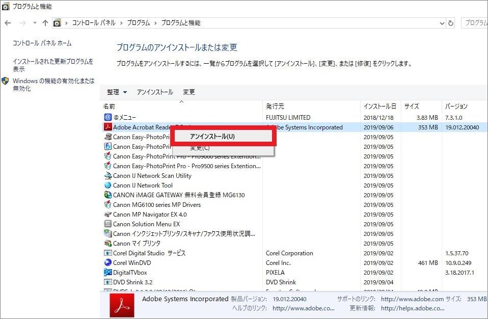Refresh the program list in the address bar
488x319 pixels.
[450, 23]
